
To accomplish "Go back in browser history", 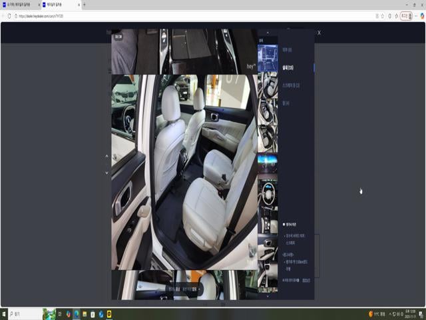I will [3, 16].
